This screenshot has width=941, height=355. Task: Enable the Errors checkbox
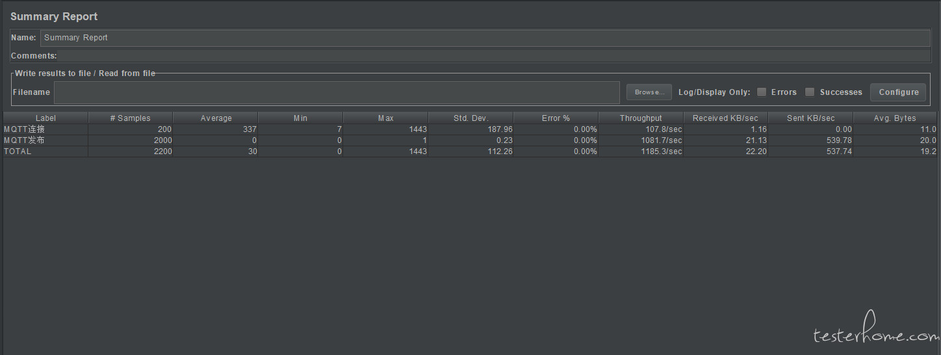pyautogui.click(x=762, y=92)
